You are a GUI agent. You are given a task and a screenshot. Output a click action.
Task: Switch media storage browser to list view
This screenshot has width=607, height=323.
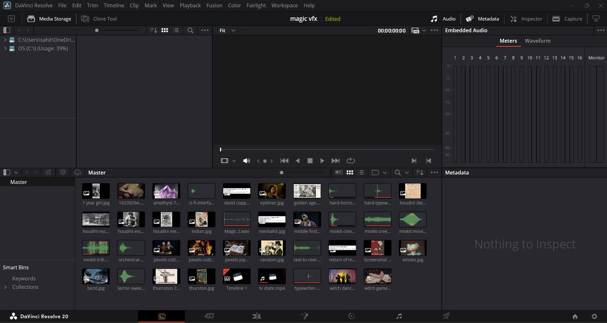[176, 30]
